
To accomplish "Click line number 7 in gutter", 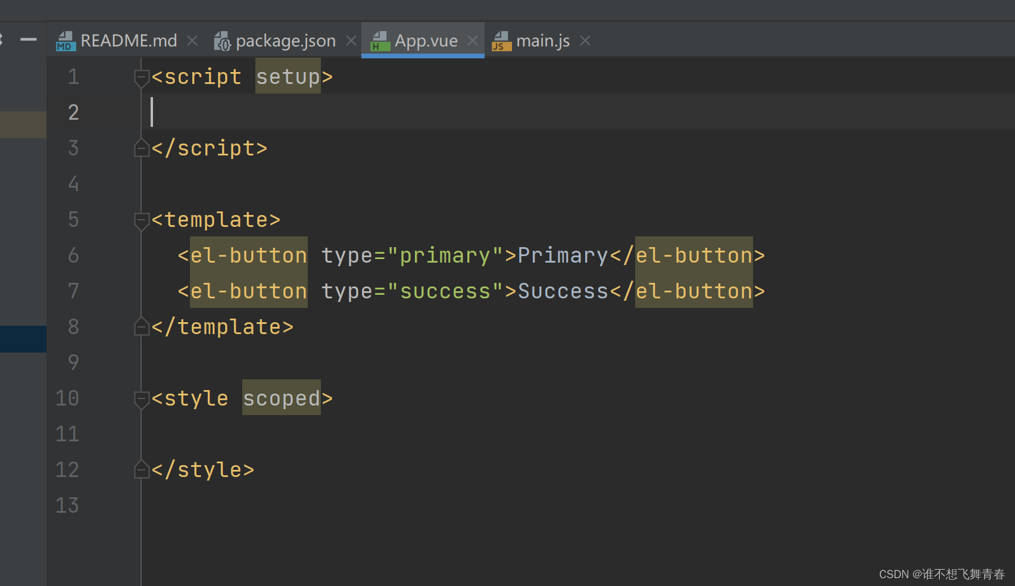I will pyautogui.click(x=73, y=291).
